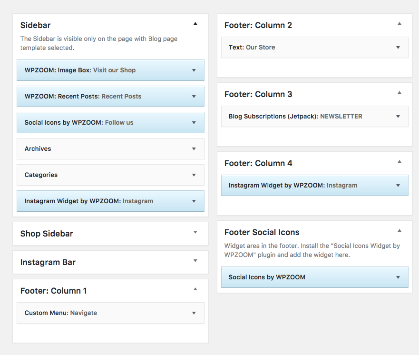
Task: Open the Image Box Visit our Shop widget arrow
Action: click(194, 70)
